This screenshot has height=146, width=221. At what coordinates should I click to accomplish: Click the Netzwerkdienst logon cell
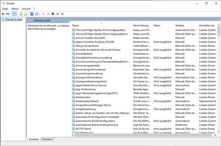(x=207, y=101)
